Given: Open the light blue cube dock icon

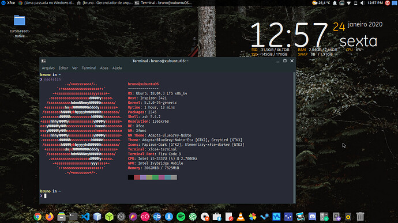Looking at the screenshot, I should pos(97,217).
